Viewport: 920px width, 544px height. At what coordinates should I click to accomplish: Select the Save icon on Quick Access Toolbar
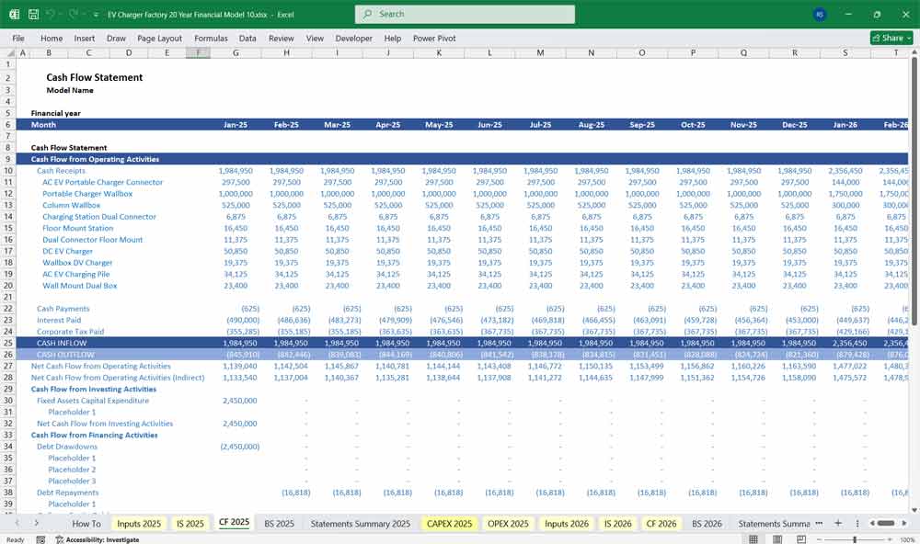pyautogui.click(x=31, y=14)
